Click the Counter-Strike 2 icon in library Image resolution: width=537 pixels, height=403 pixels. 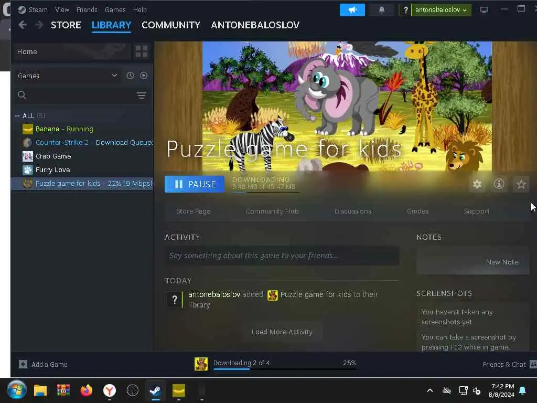pos(27,142)
